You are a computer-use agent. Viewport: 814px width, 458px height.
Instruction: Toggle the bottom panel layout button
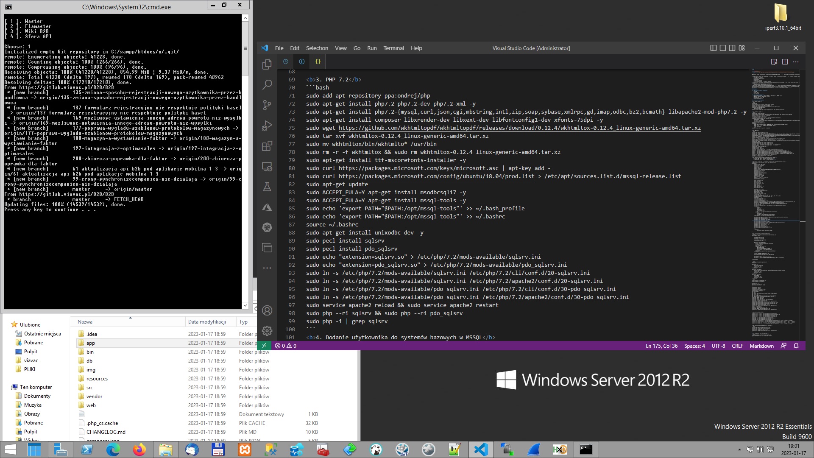point(723,48)
